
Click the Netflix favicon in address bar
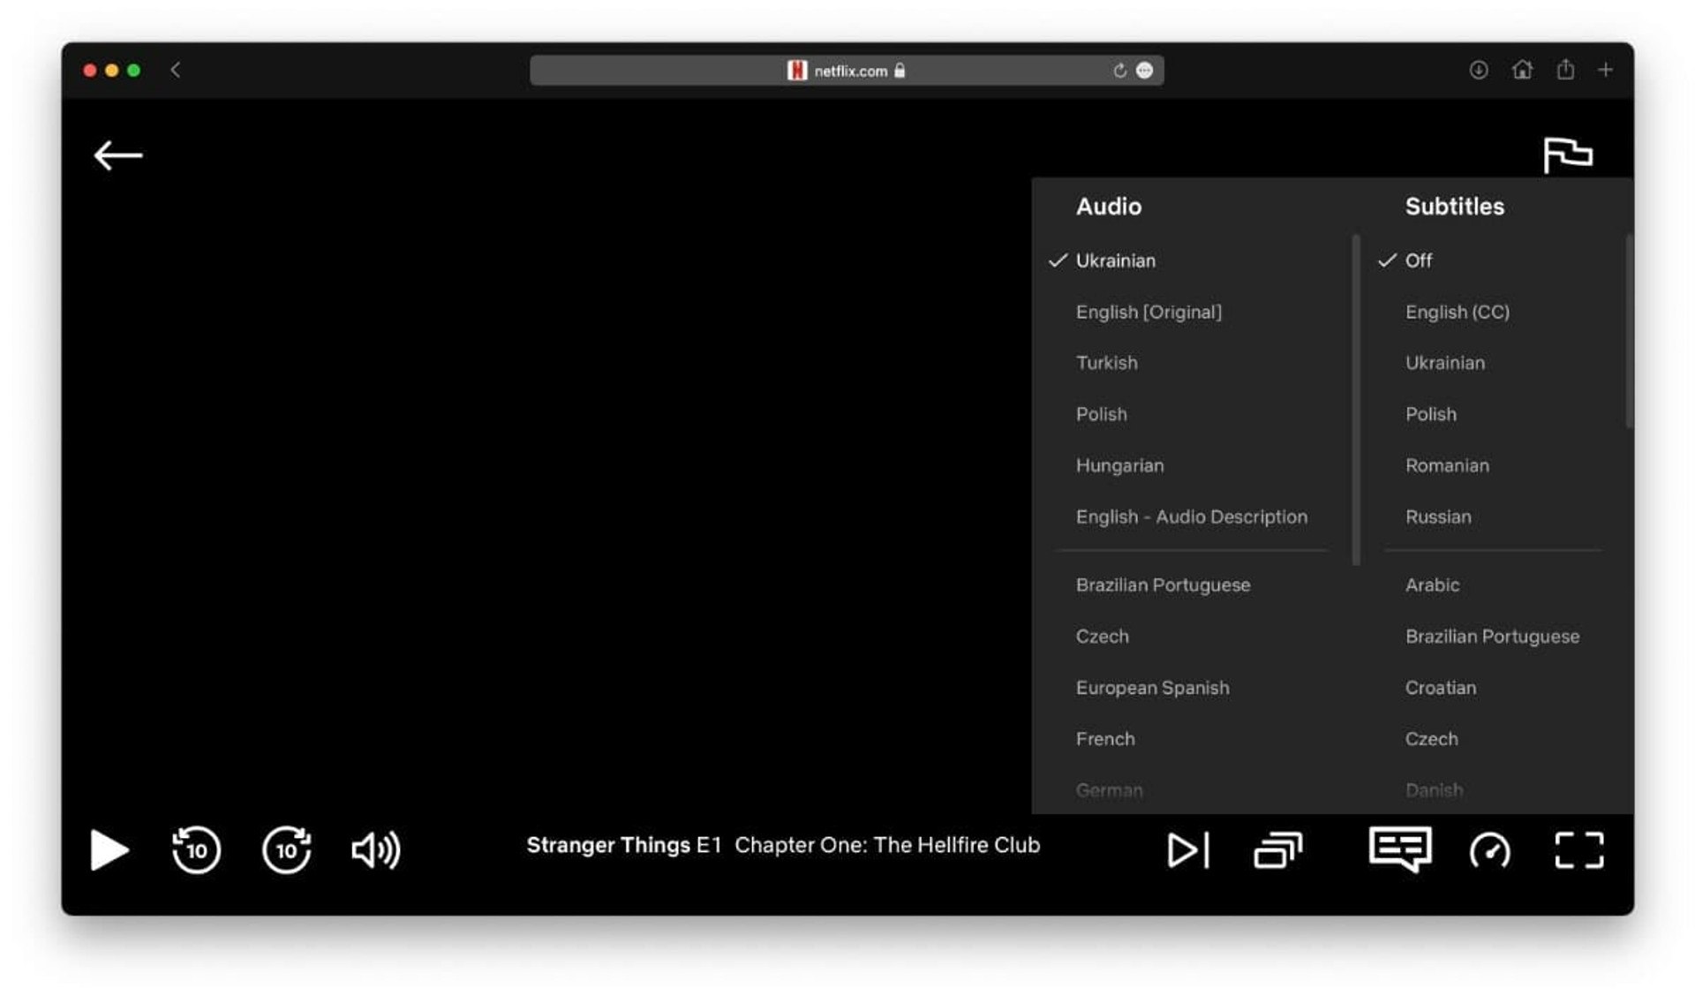coord(797,71)
